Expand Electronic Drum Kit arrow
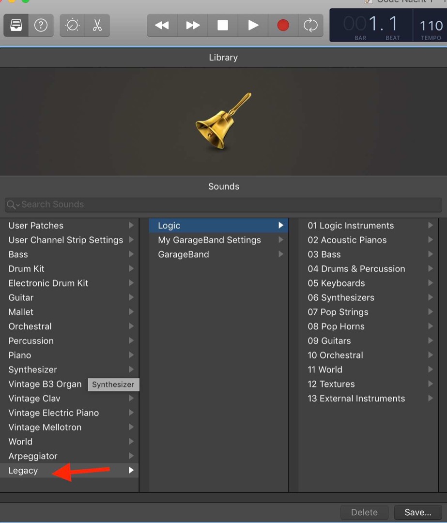Image resolution: width=447 pixels, height=523 pixels. [x=131, y=283]
